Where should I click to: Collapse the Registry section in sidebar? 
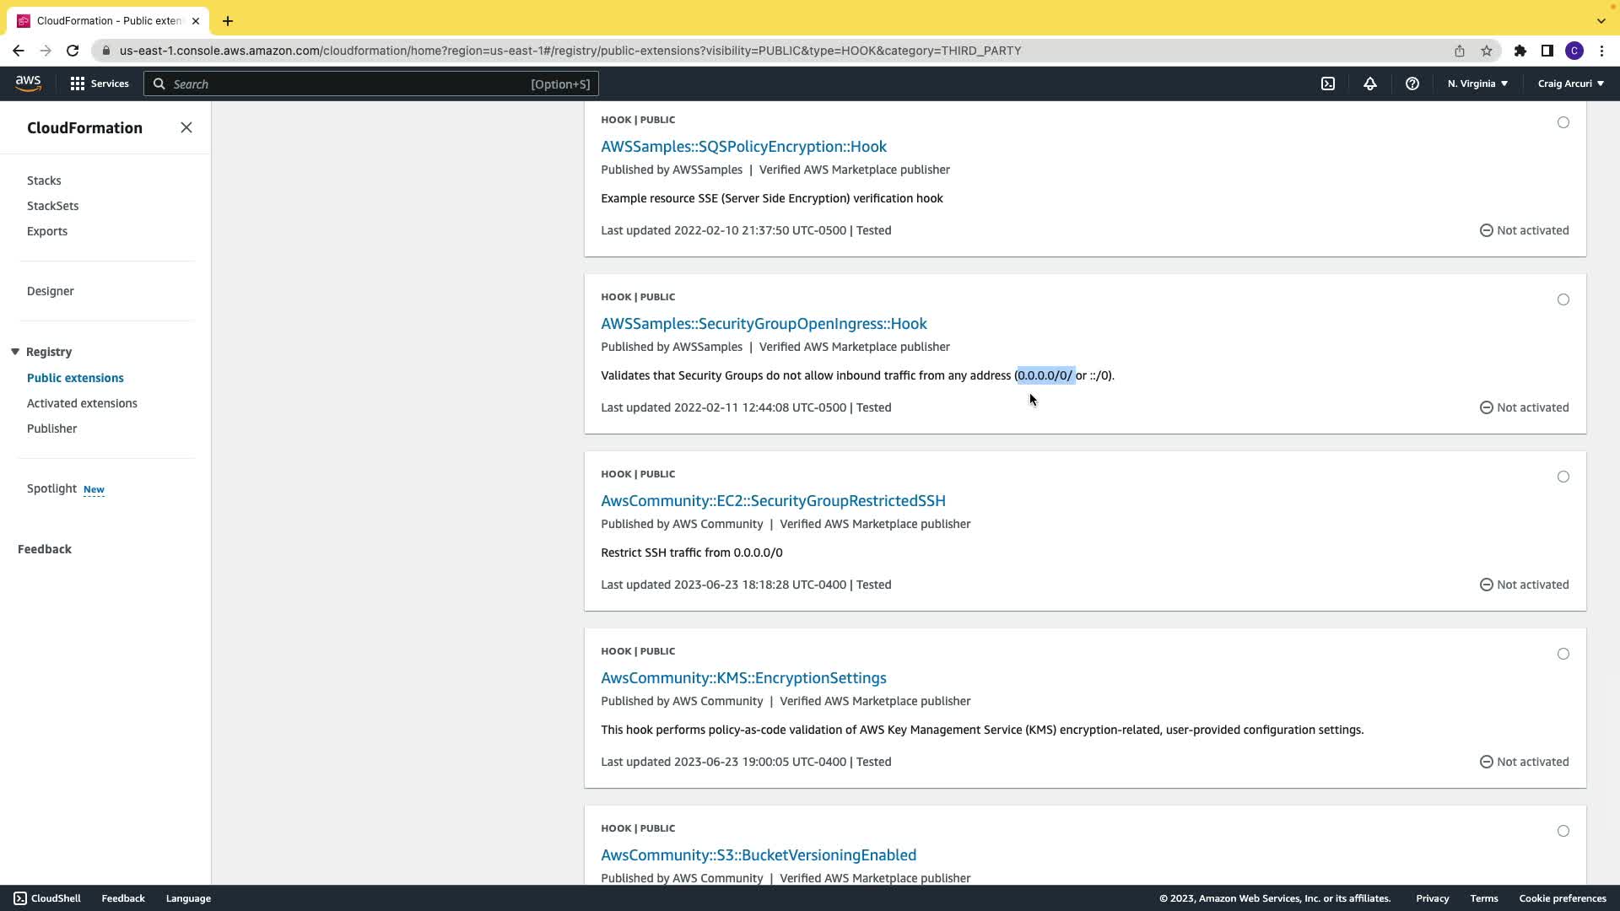(x=15, y=352)
